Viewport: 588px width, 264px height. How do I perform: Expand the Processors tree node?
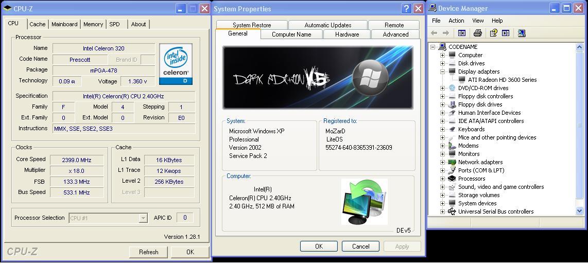tap(442, 179)
